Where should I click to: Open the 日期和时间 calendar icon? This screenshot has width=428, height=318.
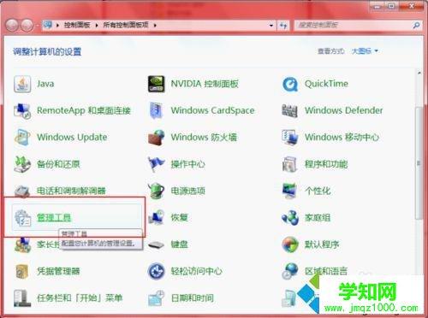click(156, 298)
